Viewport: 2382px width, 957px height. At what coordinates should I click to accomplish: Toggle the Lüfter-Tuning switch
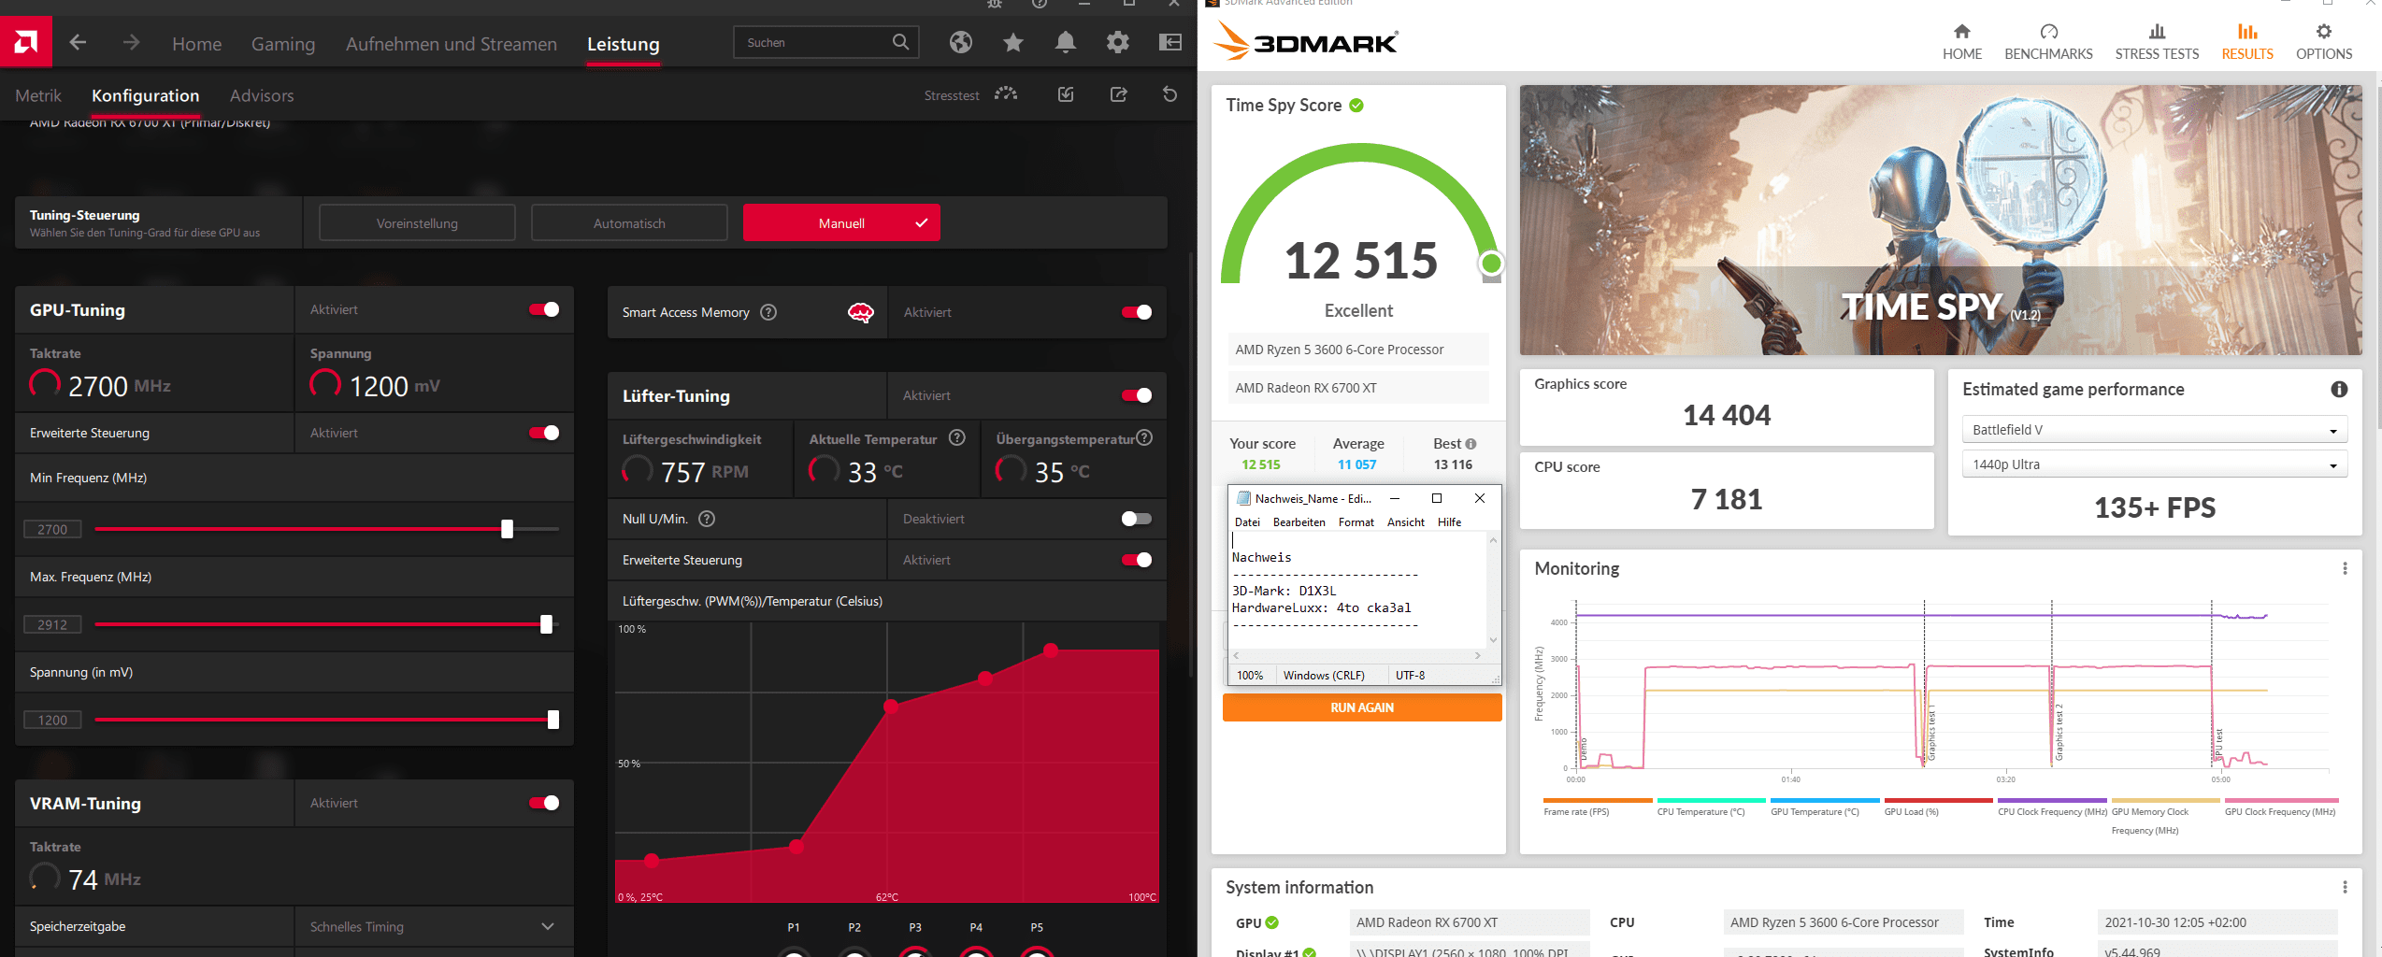[x=1137, y=395]
